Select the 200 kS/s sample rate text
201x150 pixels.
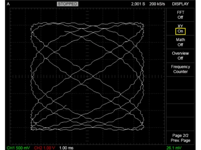(157, 4)
